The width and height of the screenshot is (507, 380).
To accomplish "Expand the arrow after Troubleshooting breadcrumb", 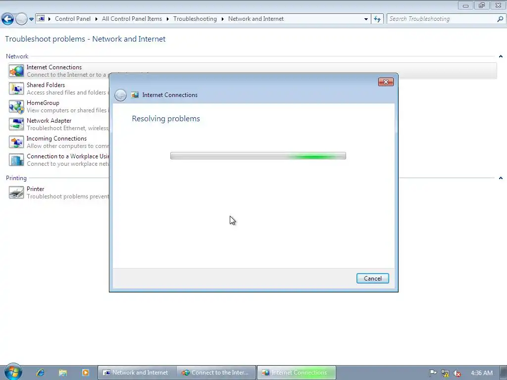I will (x=222, y=19).
